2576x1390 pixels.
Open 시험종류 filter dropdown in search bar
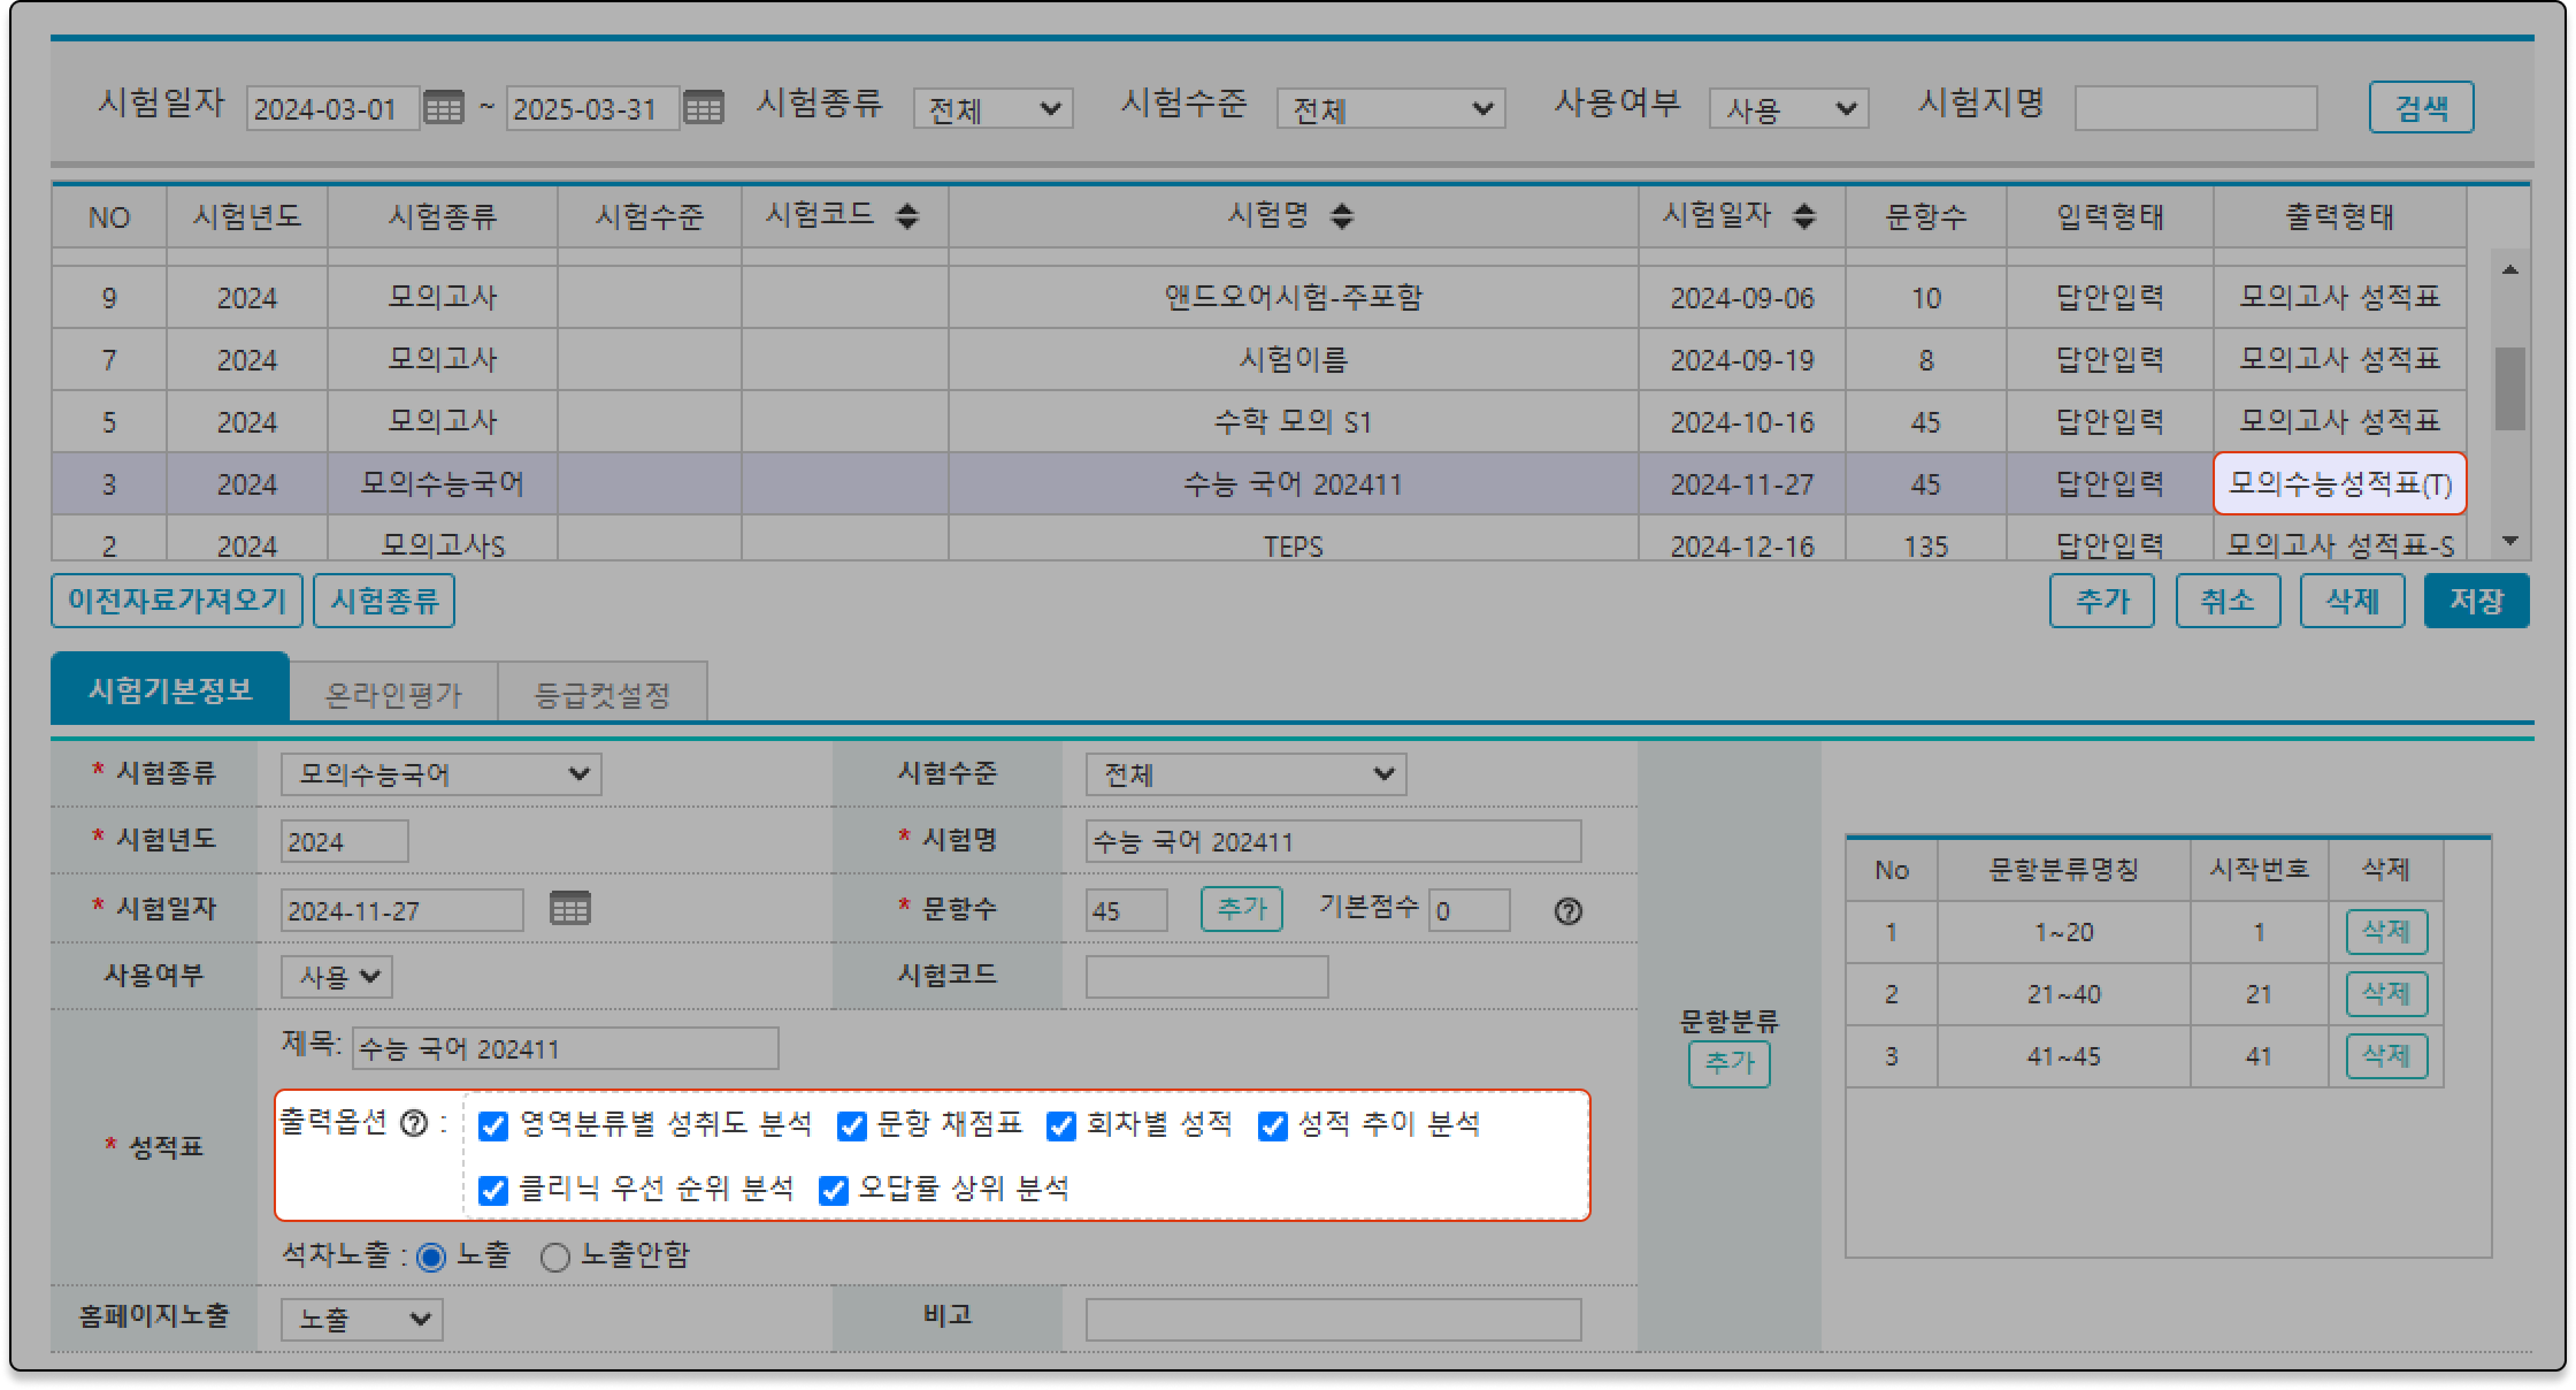click(x=992, y=108)
